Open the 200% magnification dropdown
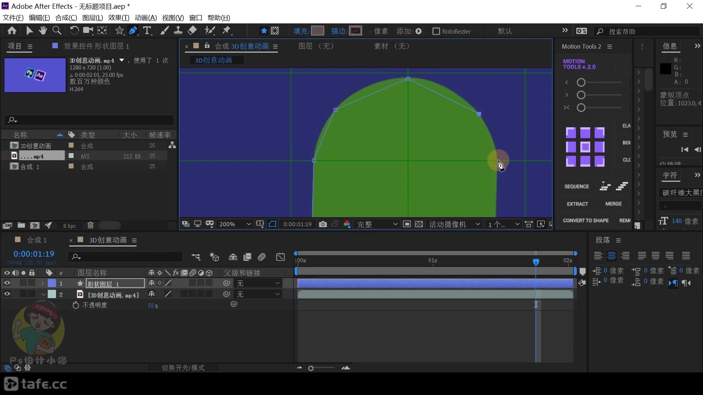This screenshot has width=703, height=395. click(x=235, y=224)
